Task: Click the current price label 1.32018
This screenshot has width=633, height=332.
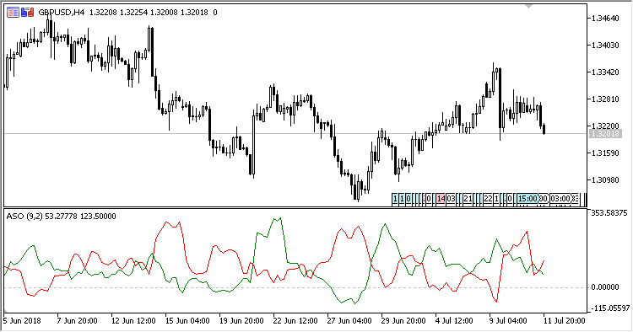Action: [605, 134]
